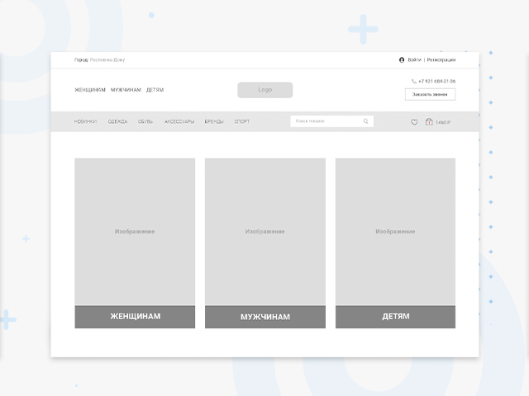The height and width of the screenshot is (396, 529).
Task: Open the shopping cart bag icon
Action: [x=429, y=121]
